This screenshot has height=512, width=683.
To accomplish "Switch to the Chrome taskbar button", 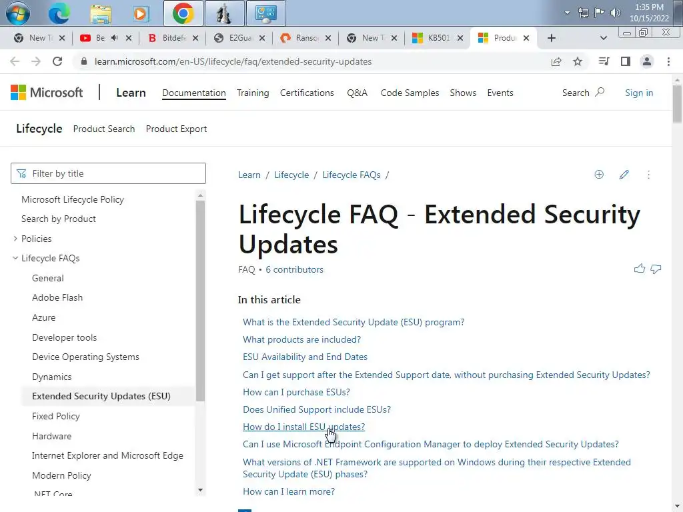I will (183, 13).
